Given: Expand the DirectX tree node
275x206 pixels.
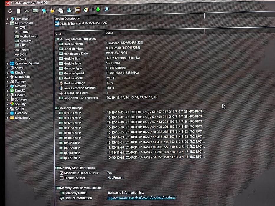Looking at the screenshot, I should tap(7, 91).
